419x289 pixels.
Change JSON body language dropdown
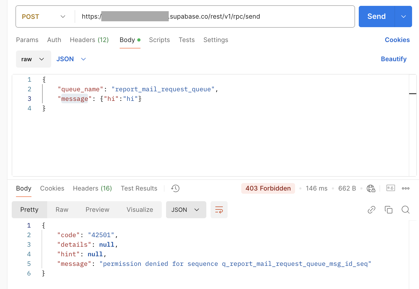(71, 59)
